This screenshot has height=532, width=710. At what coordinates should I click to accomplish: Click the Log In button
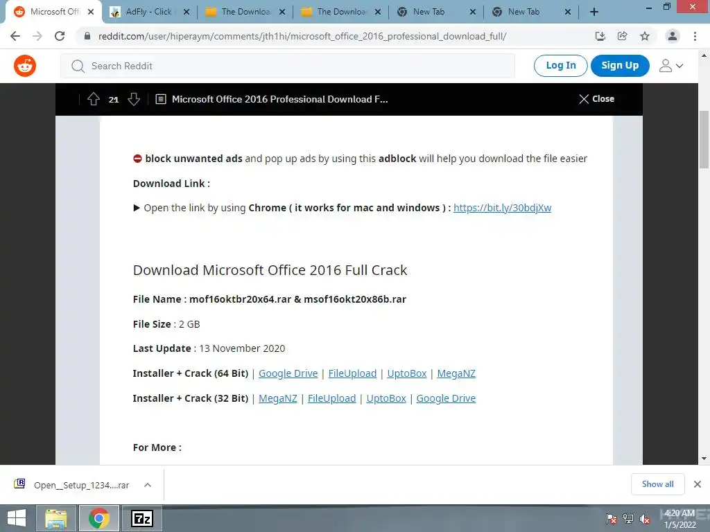(560, 66)
